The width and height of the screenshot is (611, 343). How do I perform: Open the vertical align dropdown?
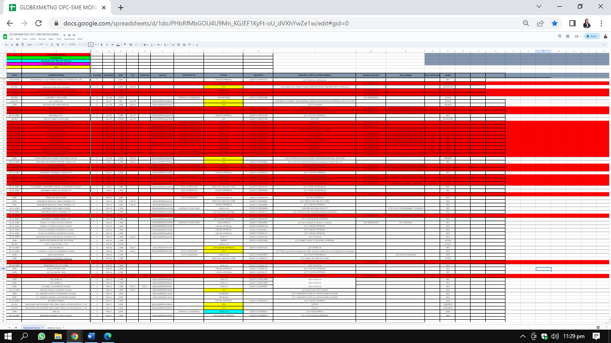(x=153, y=45)
